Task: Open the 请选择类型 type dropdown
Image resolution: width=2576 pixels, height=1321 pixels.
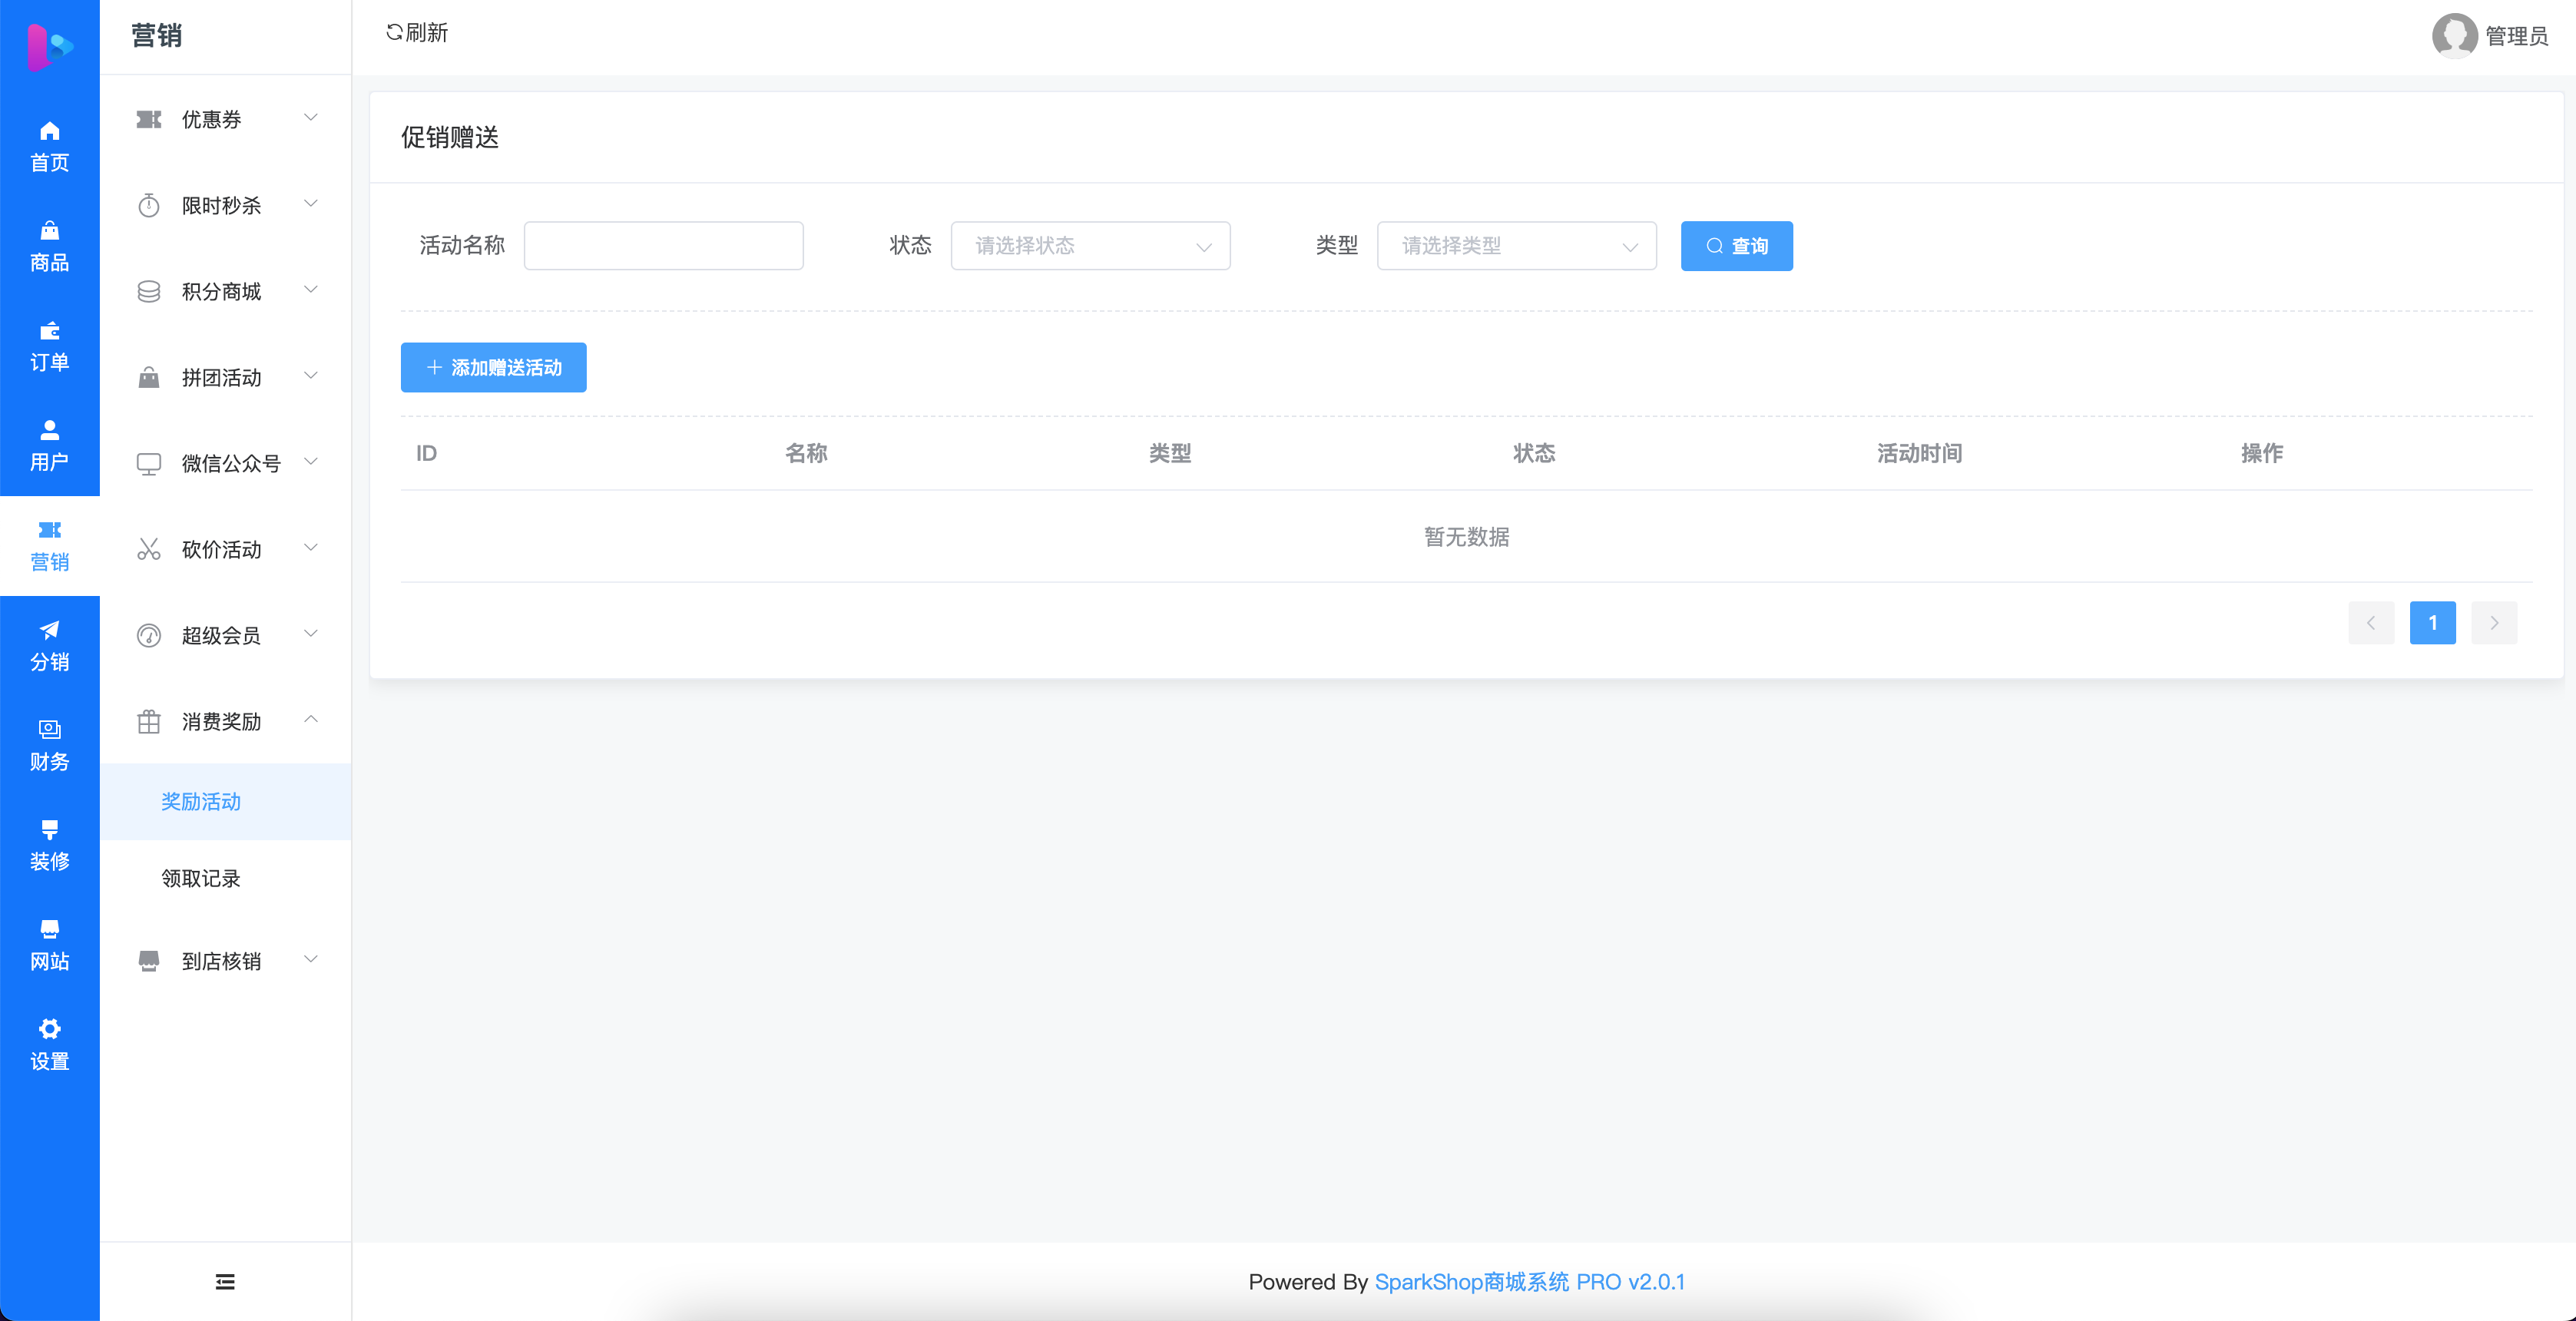Action: [1516, 246]
